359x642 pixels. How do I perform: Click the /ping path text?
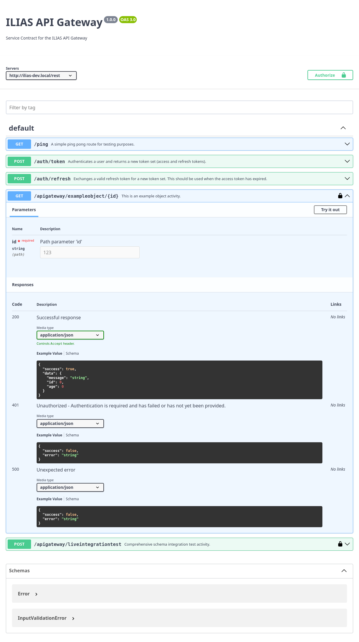(41, 144)
